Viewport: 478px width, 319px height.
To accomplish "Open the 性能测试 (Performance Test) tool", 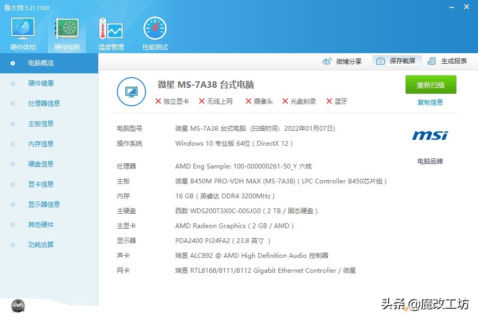I will [154, 32].
